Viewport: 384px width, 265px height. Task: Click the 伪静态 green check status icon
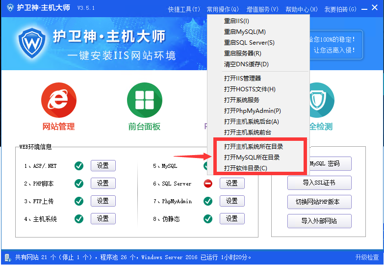pos(208,219)
